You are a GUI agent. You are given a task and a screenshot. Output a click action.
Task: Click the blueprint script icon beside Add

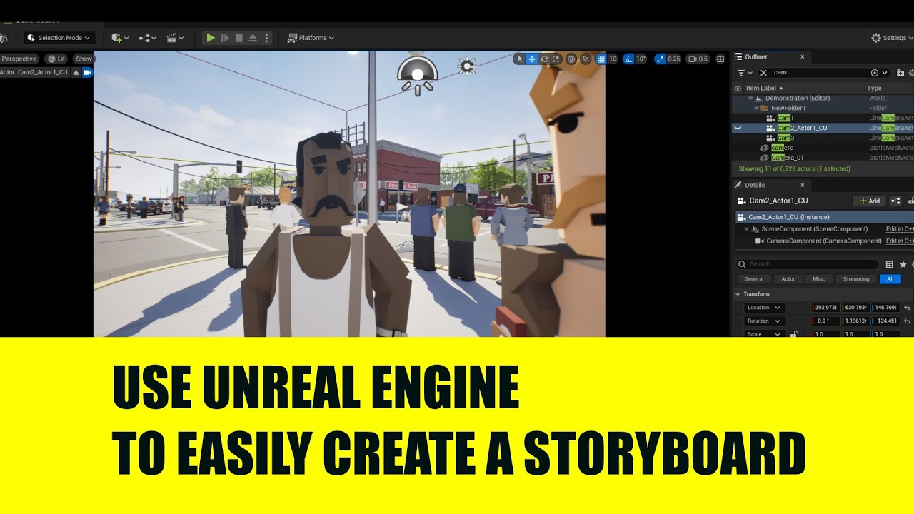(895, 201)
